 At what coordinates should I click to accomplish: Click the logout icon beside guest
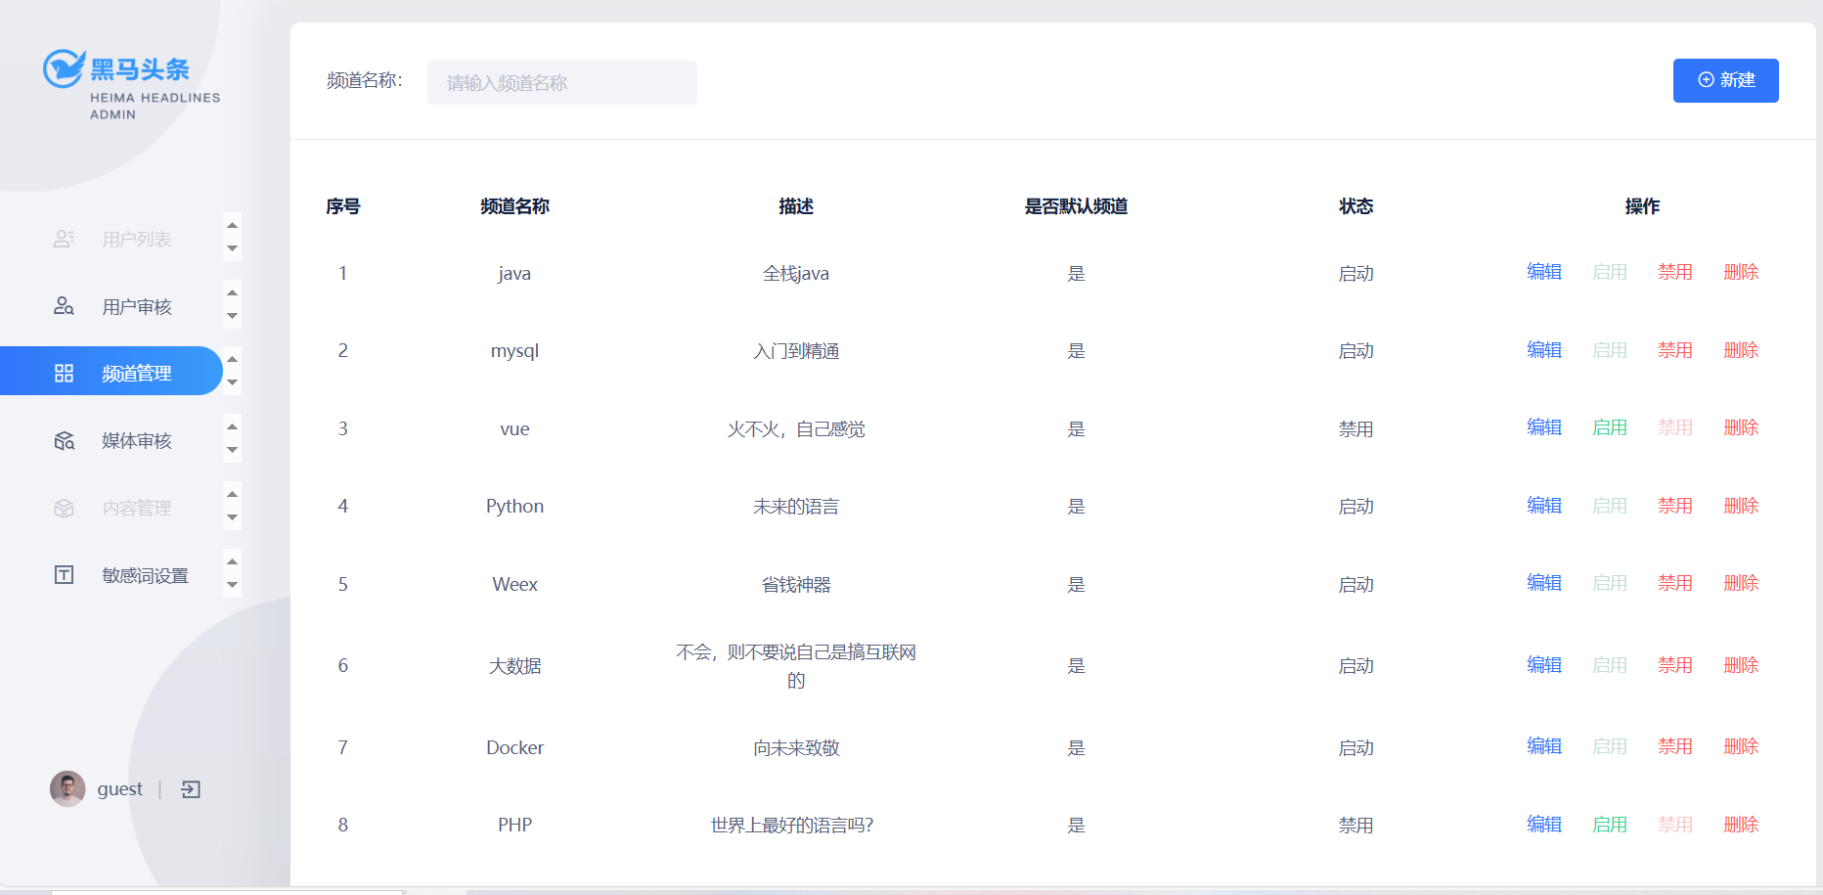191,789
